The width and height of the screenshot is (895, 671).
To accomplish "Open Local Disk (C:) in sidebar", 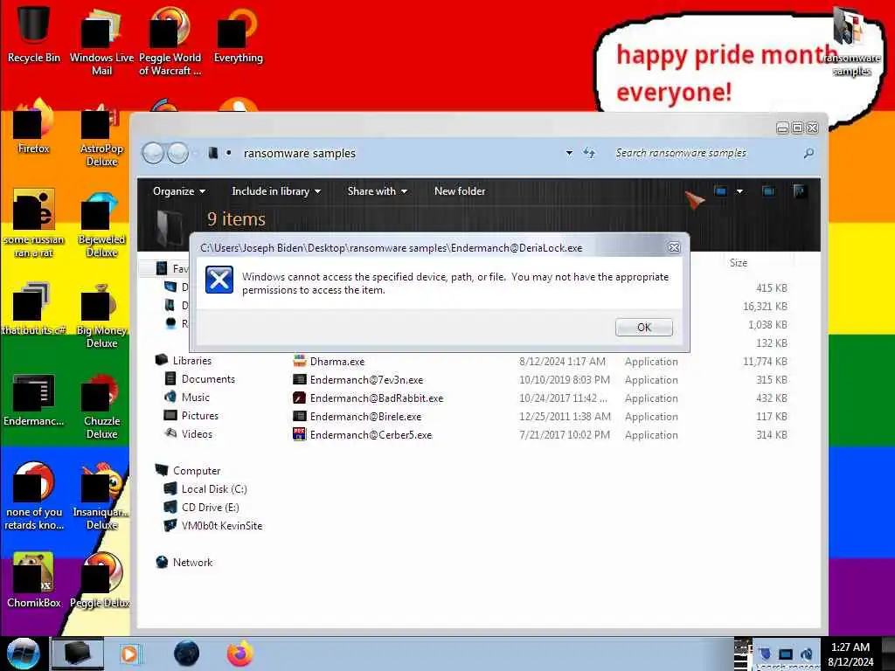I will 205,489.
